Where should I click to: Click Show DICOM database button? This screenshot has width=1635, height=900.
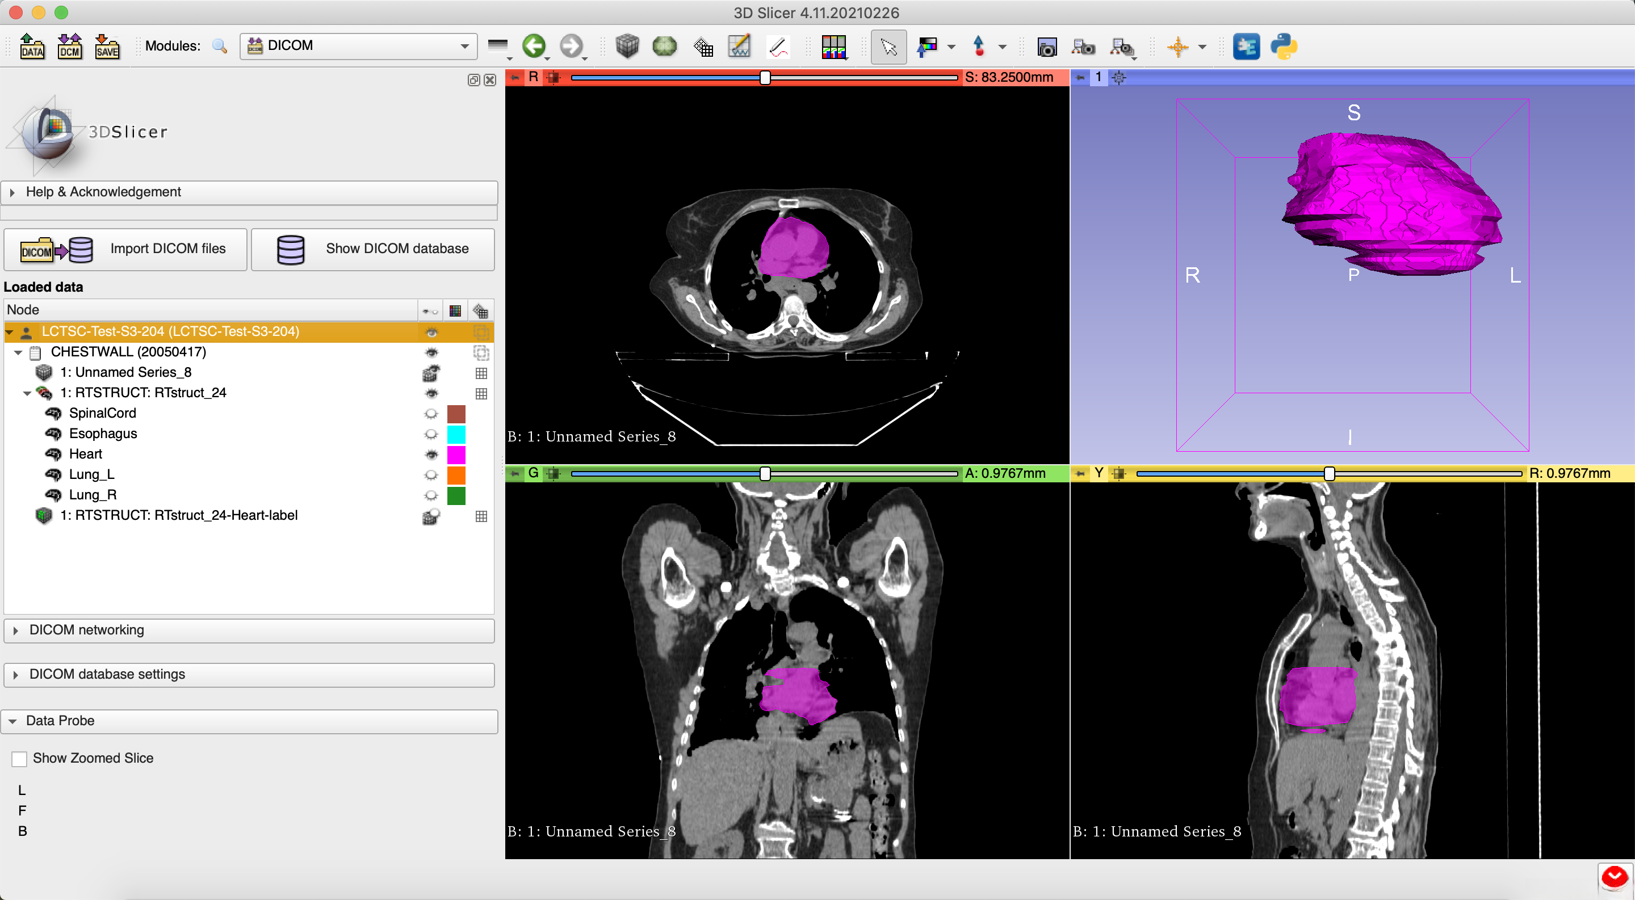372,249
